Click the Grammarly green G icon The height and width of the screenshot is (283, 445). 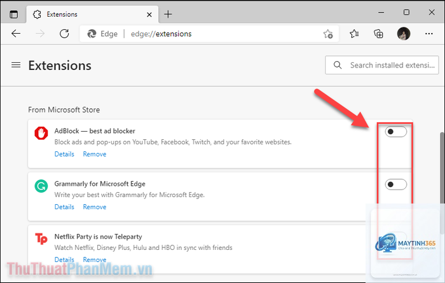click(x=41, y=186)
